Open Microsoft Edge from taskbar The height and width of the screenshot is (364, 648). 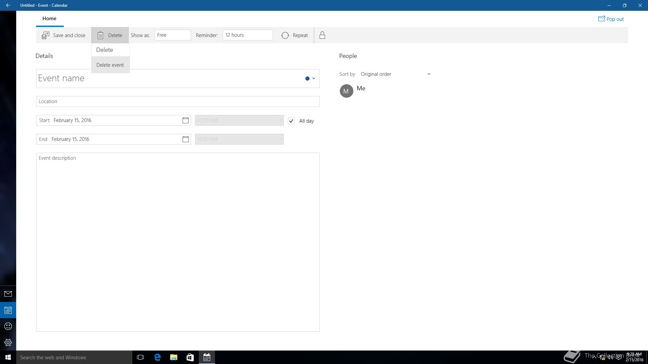[157, 357]
